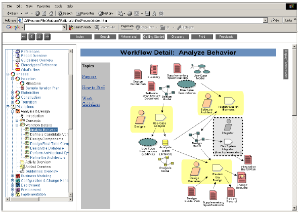
Task: Open the Google search box dropdown arrow
Action: (x=64, y=28)
